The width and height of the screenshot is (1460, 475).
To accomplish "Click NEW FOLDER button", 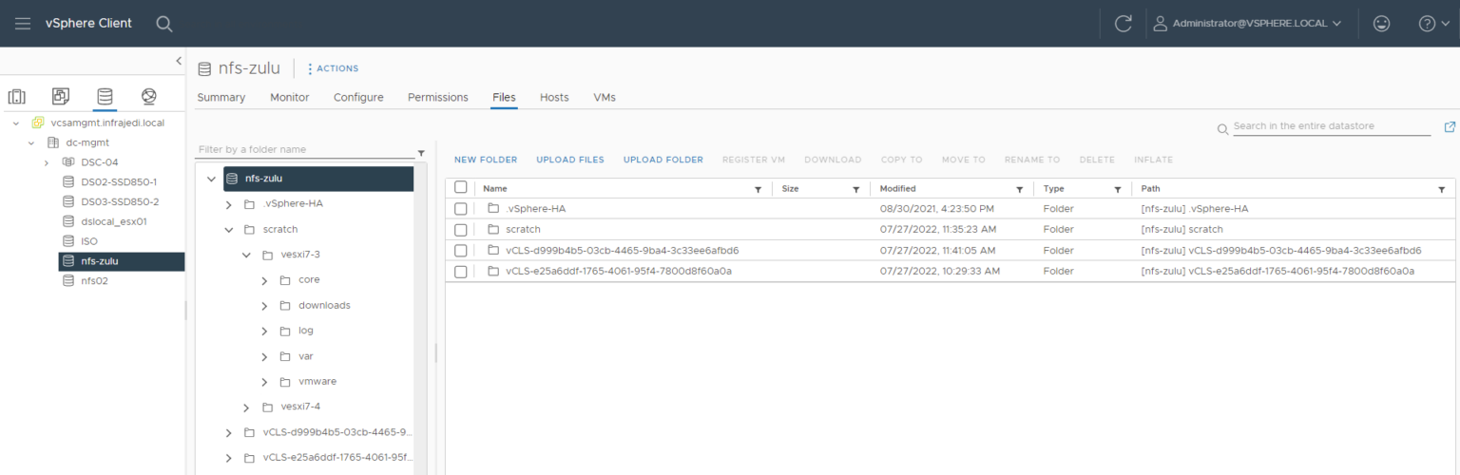I will pos(486,160).
